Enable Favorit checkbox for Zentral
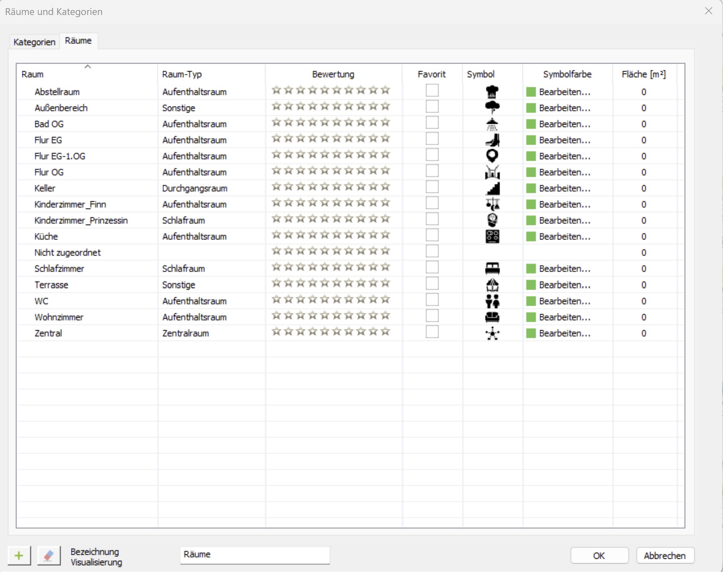This screenshot has height=572, width=723. coord(432,332)
